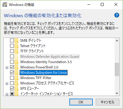The image size is (123, 109).
Task: Toggle Windows プロセス アクティブ化サービス checkbox
Action: (12, 83)
